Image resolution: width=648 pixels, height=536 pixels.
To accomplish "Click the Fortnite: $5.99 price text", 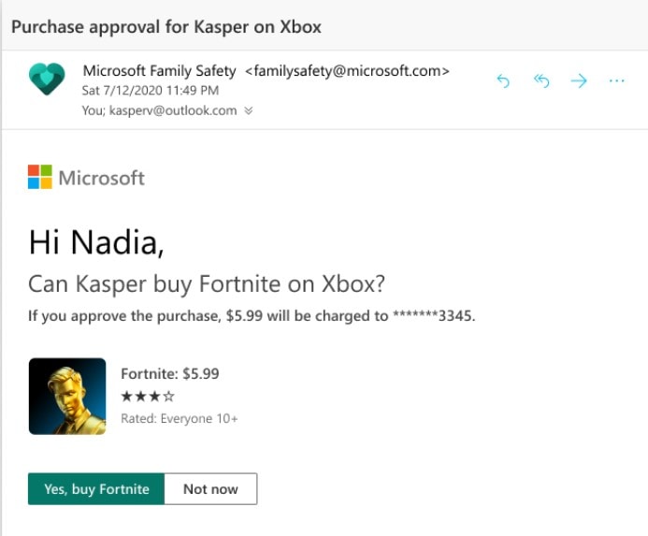I will click(x=170, y=373).
